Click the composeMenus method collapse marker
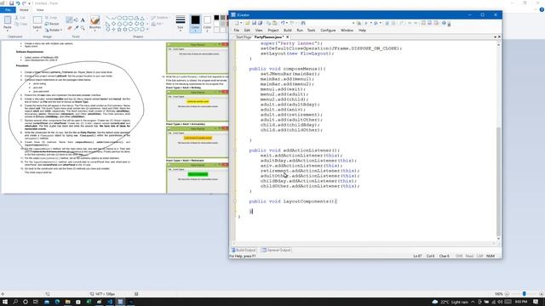The height and width of the screenshot is (306, 545). tap(235, 69)
